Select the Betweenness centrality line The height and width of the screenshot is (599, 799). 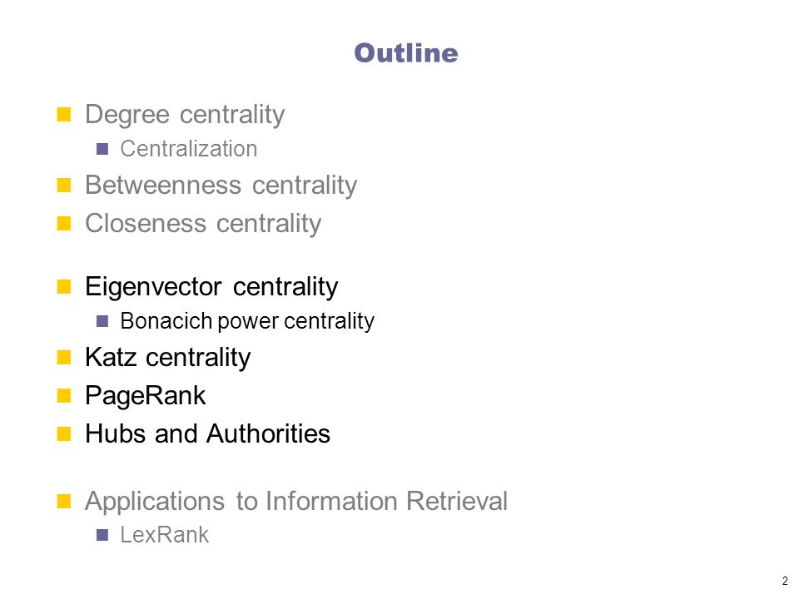click(221, 185)
